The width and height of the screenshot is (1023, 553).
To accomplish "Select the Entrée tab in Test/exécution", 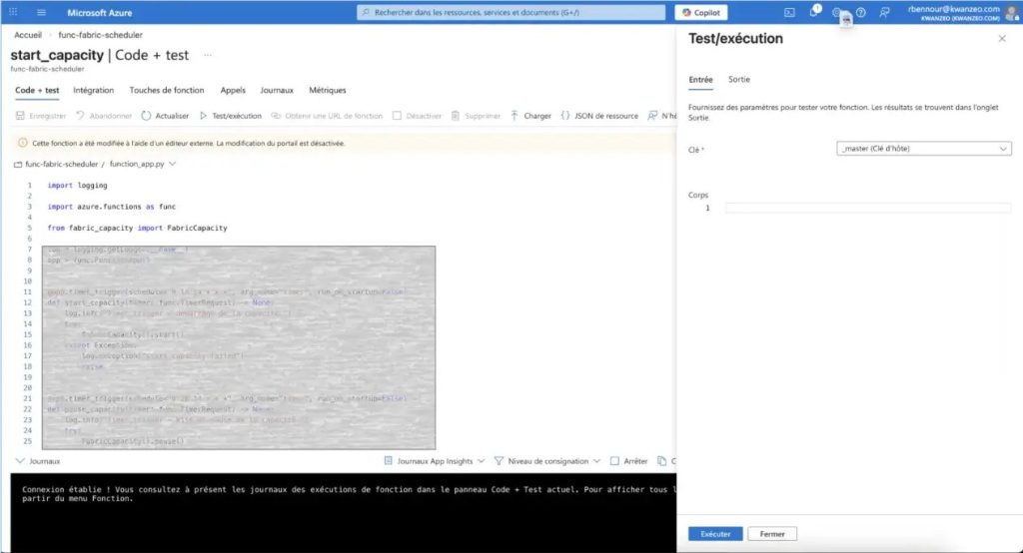I will point(700,80).
